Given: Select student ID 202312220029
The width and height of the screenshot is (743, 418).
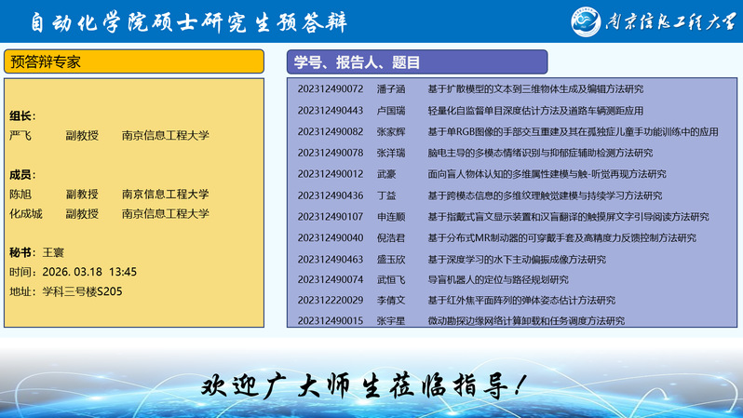Looking at the screenshot, I should coord(330,301).
